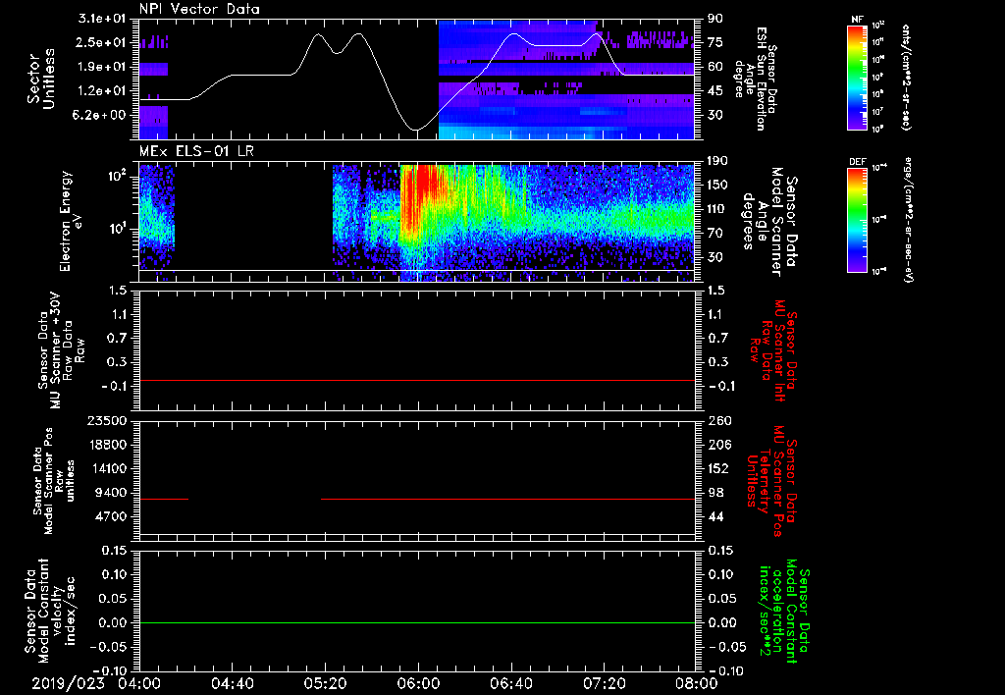Click the "75" sun elevation tick value
Screen dimensions: 1005x695
(x=715, y=42)
